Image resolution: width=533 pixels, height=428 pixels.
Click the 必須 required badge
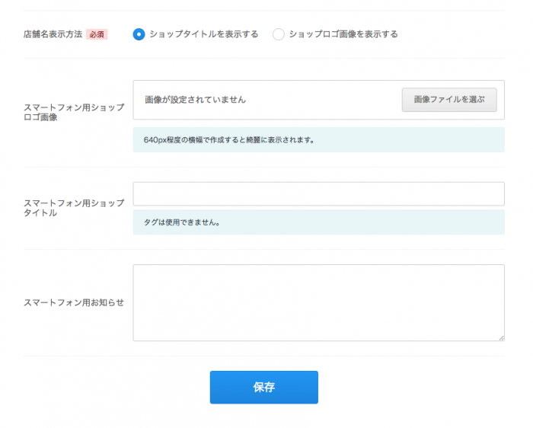tap(97, 34)
